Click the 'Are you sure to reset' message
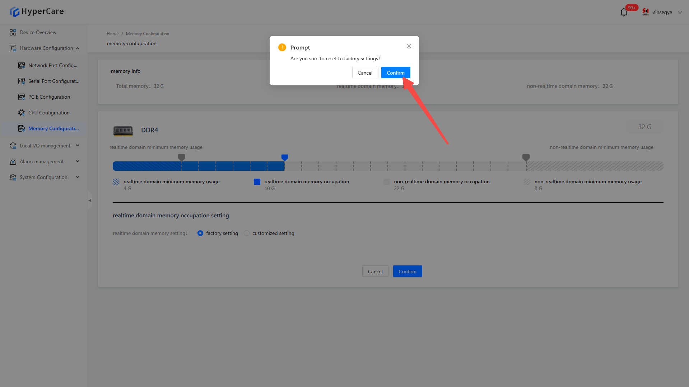The image size is (689, 387). [x=335, y=58]
